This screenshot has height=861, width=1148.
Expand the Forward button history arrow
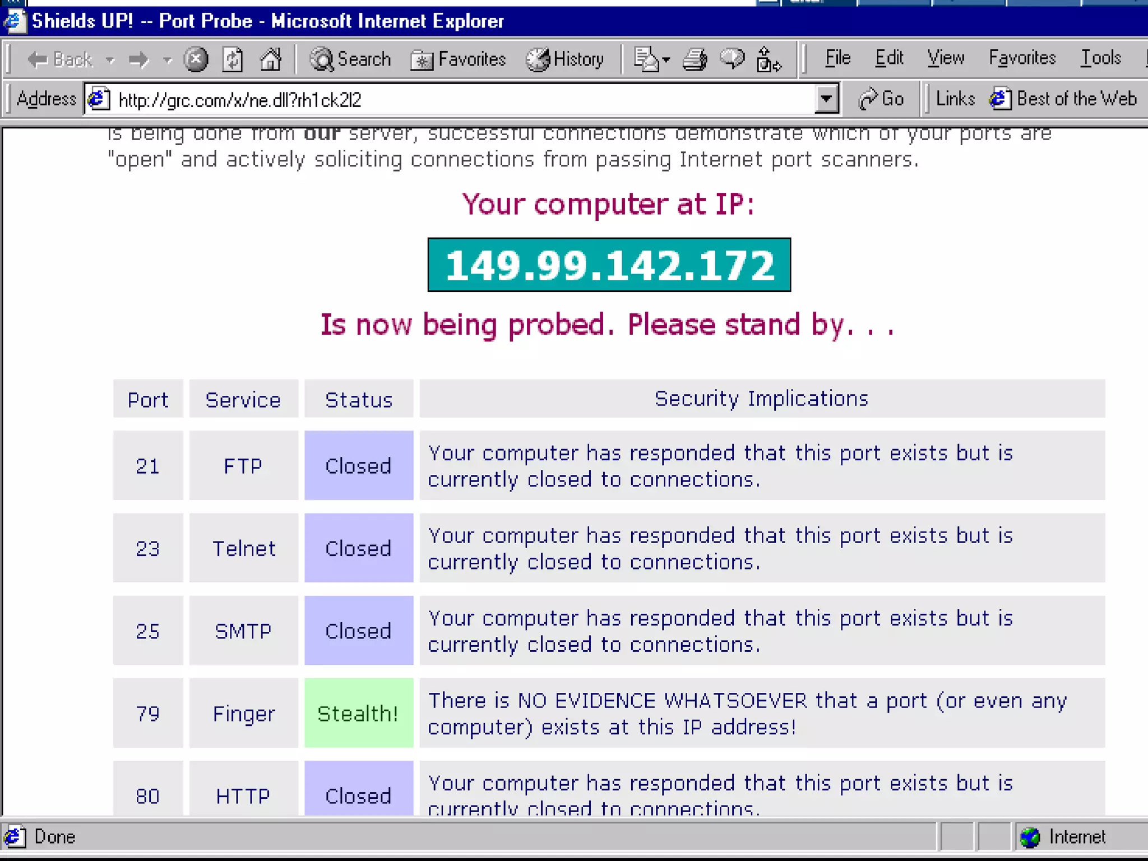point(167,59)
